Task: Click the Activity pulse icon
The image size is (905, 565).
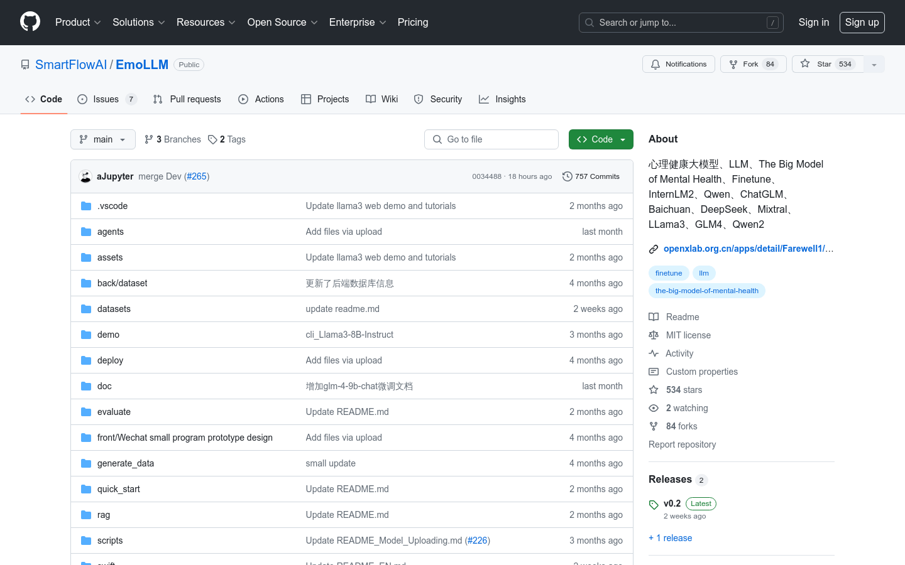Action: pos(654,353)
